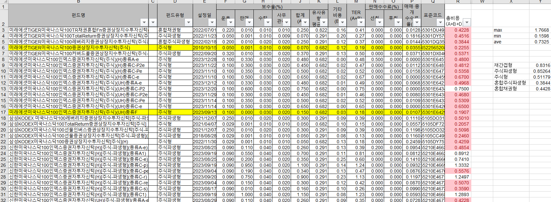The image size is (551, 202).
Task: Select column R header
Action: coord(458,2)
